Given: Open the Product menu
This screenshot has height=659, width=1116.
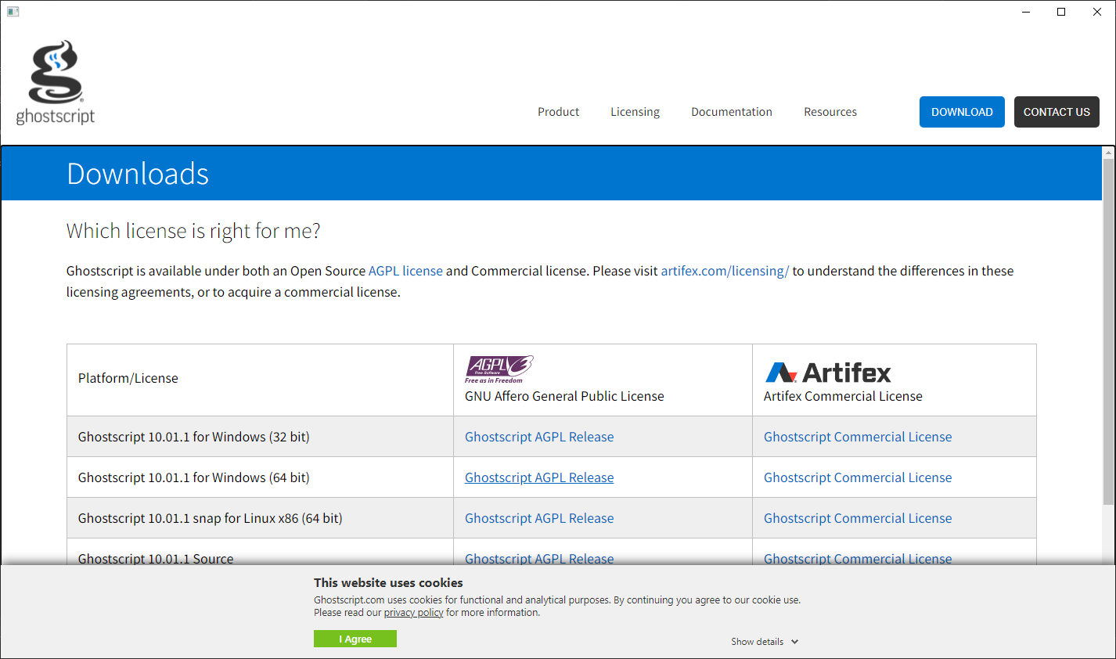Looking at the screenshot, I should [x=558, y=111].
